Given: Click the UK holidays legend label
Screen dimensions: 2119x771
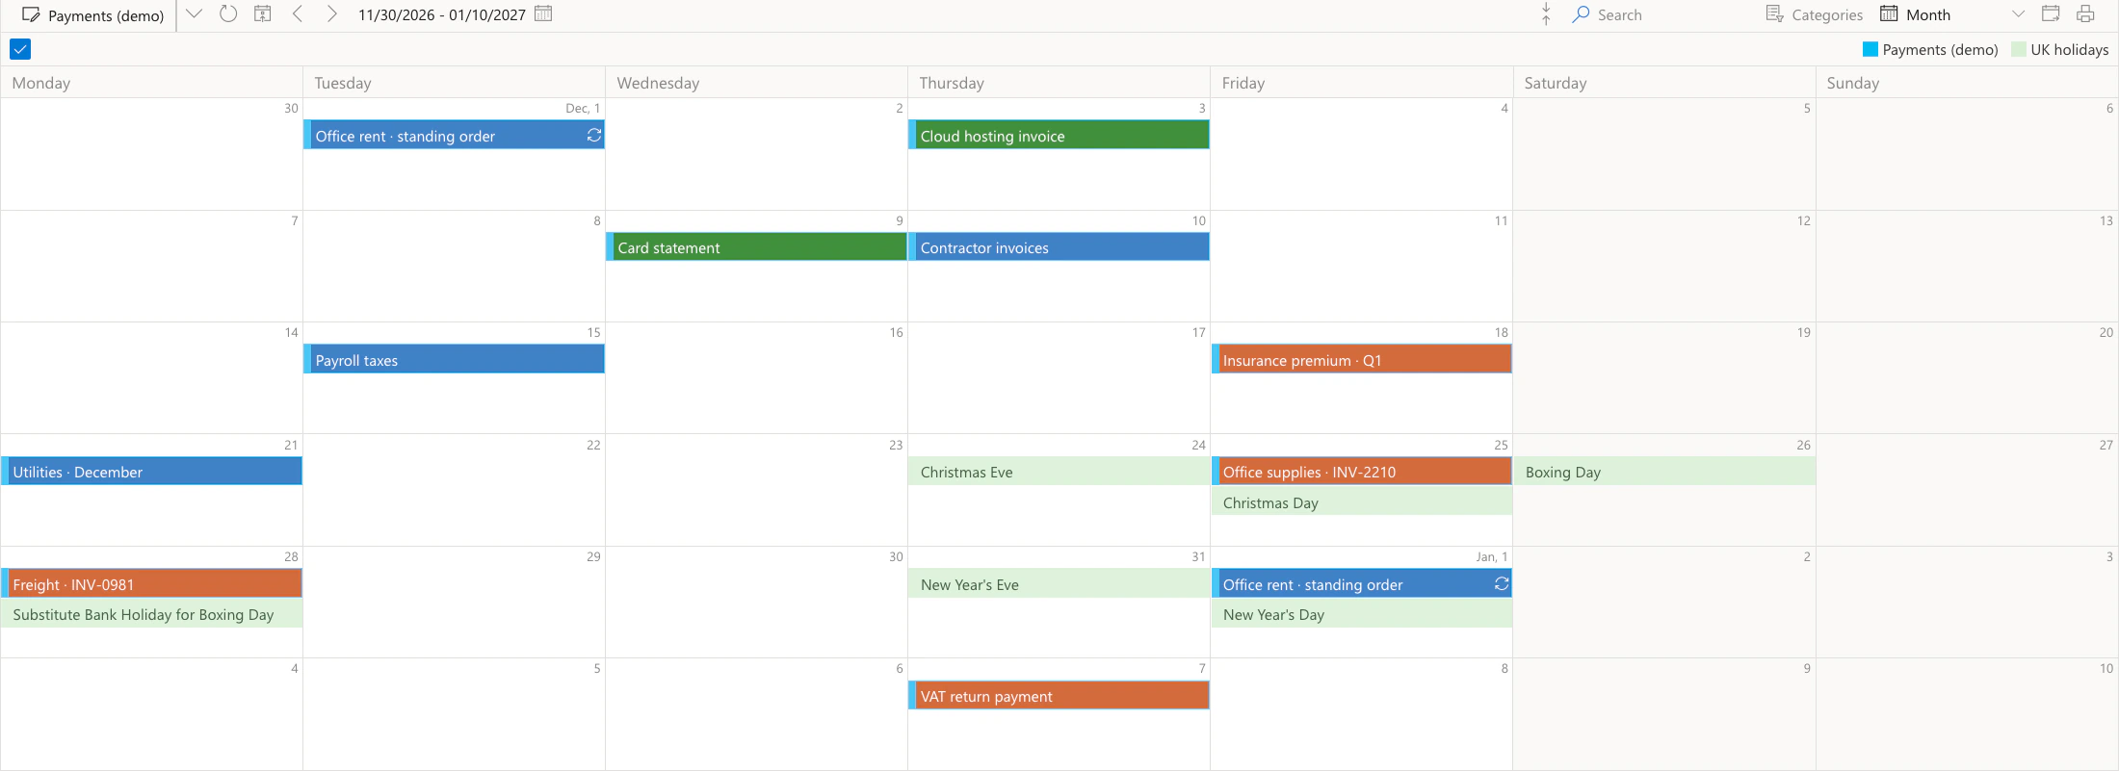Looking at the screenshot, I should point(2069,49).
